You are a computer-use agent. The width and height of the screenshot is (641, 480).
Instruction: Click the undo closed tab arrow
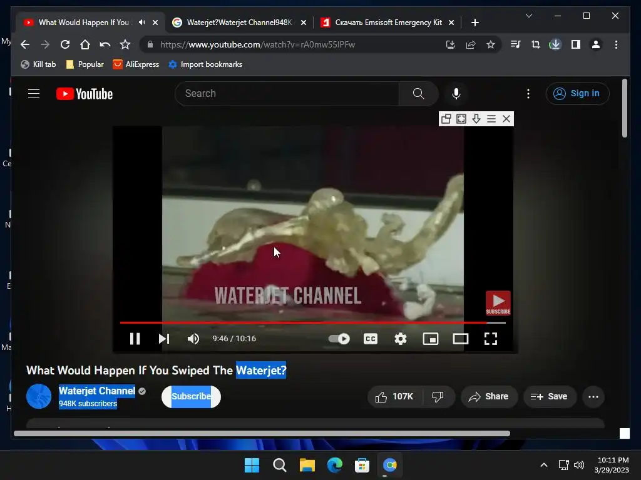105,44
